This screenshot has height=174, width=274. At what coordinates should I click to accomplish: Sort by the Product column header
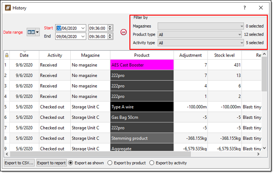pos(142,55)
